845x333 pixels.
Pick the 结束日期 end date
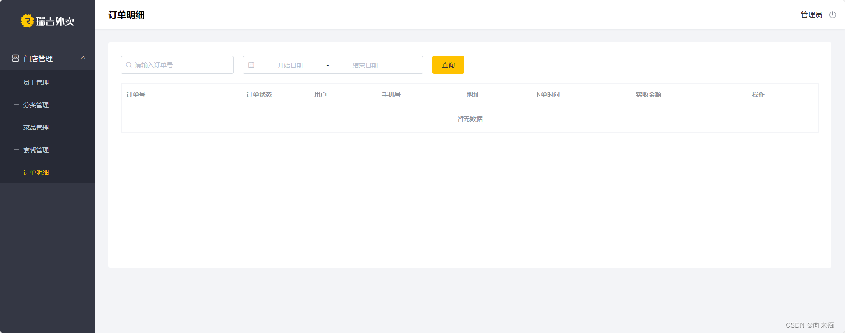point(365,65)
